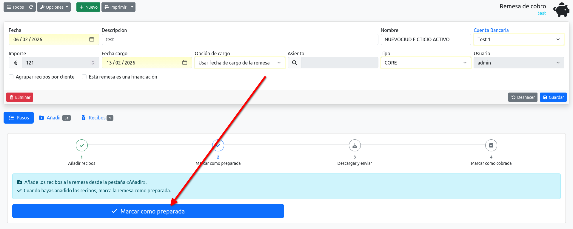Click the step 4 Marcar como cobrada icon
The image size is (573, 229).
pyautogui.click(x=491, y=145)
